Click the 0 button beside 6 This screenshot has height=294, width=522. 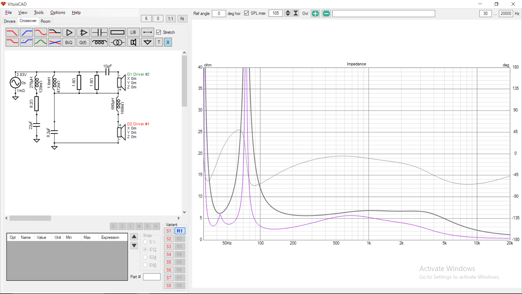(158, 18)
